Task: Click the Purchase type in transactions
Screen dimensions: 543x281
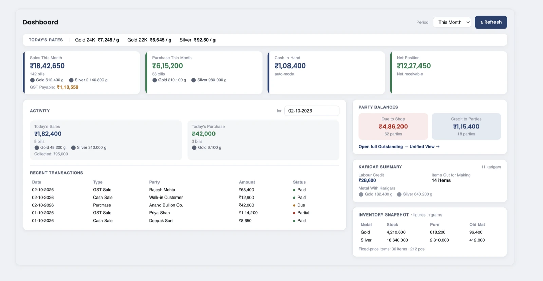Action: click(102, 205)
